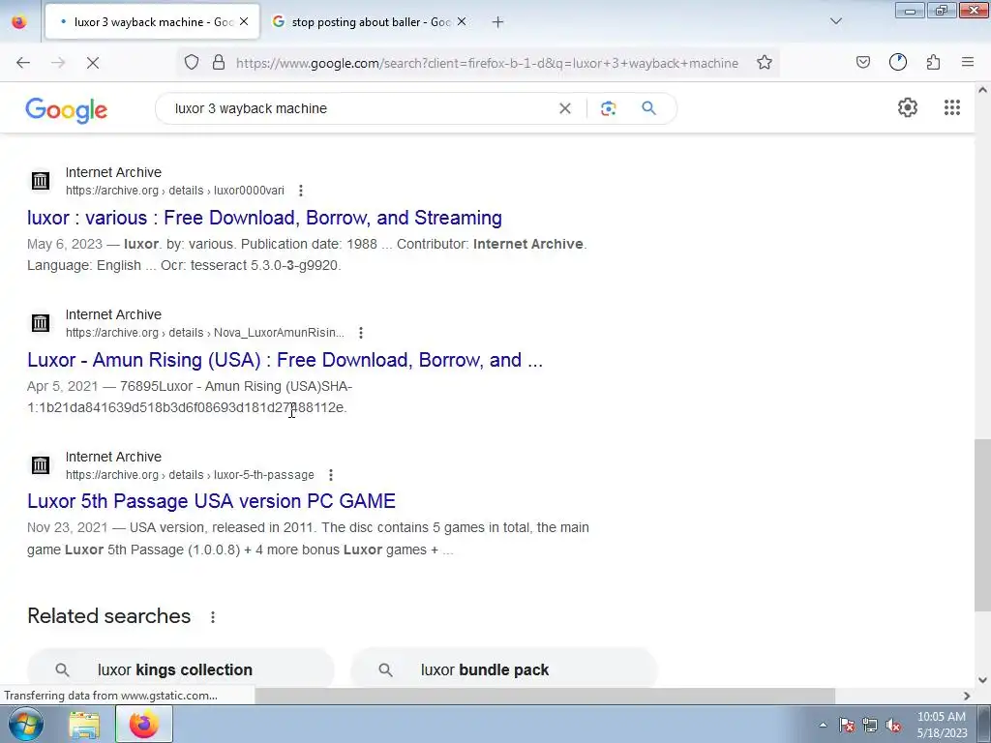Viewport: 991px width, 743px height.
Task: Click the taskbar clock showing 10:05 AM
Action: [x=942, y=725]
